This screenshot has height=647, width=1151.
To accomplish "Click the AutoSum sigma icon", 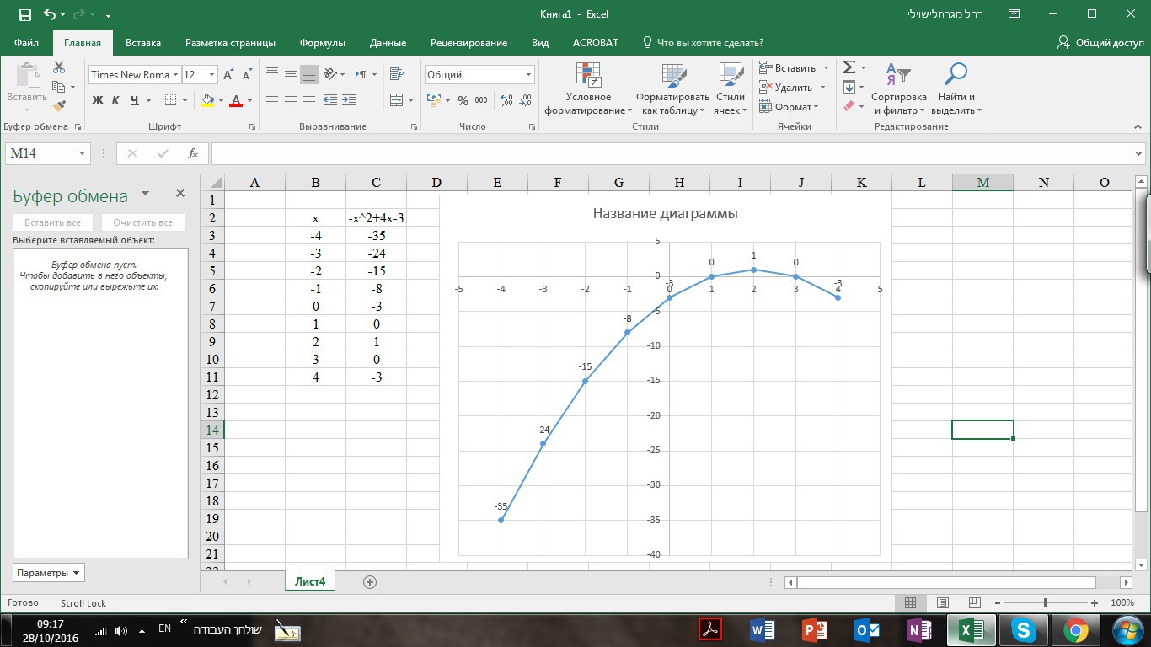I will coord(849,67).
